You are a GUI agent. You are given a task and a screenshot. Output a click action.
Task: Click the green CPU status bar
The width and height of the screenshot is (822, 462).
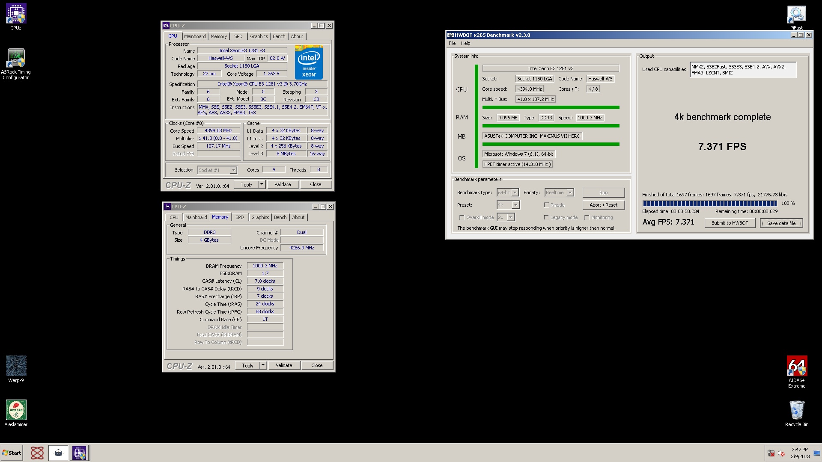(551, 107)
